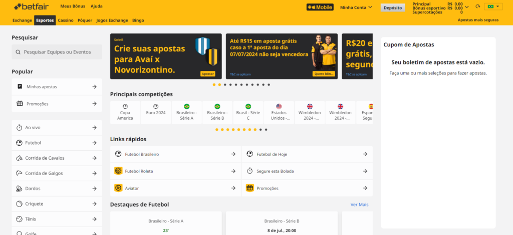
Task: Open Minhas apostas arrow
Action: coord(95,87)
